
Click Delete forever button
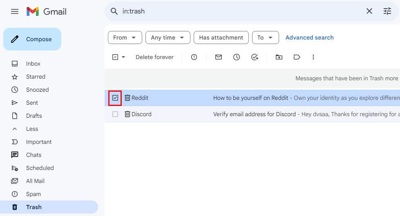154,57
